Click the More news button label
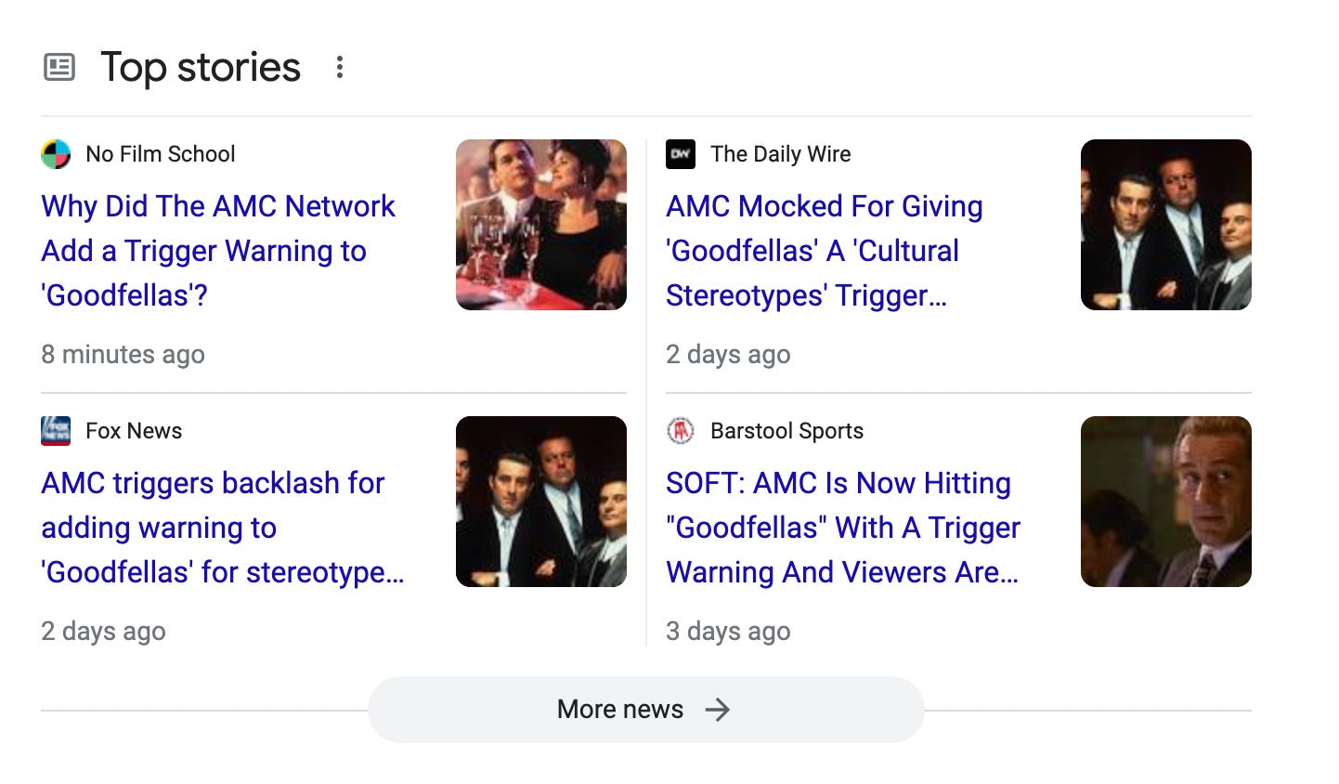The height and width of the screenshot is (784, 1339). coord(620,710)
